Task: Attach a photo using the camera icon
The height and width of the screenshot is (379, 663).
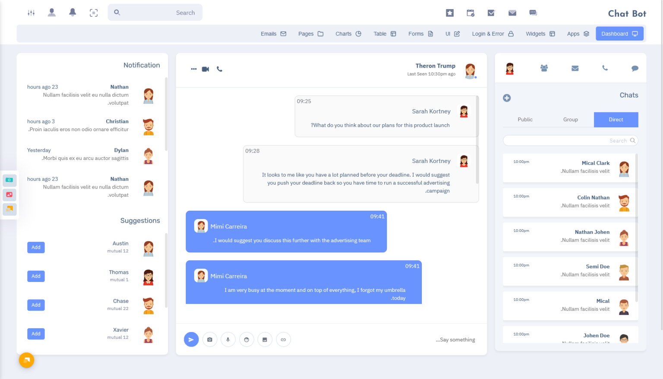Action: click(210, 339)
